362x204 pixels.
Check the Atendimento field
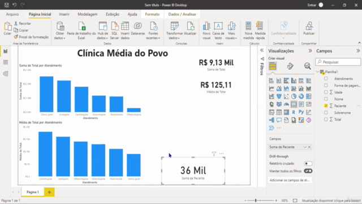326,79
